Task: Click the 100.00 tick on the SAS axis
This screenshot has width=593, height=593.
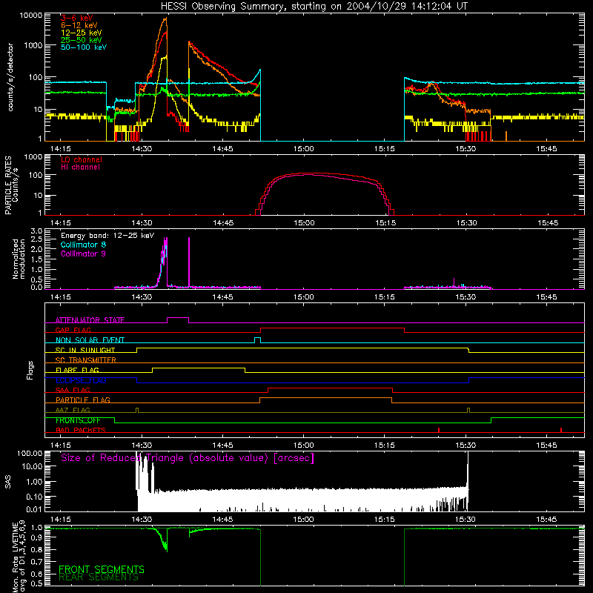Action: tap(30, 453)
